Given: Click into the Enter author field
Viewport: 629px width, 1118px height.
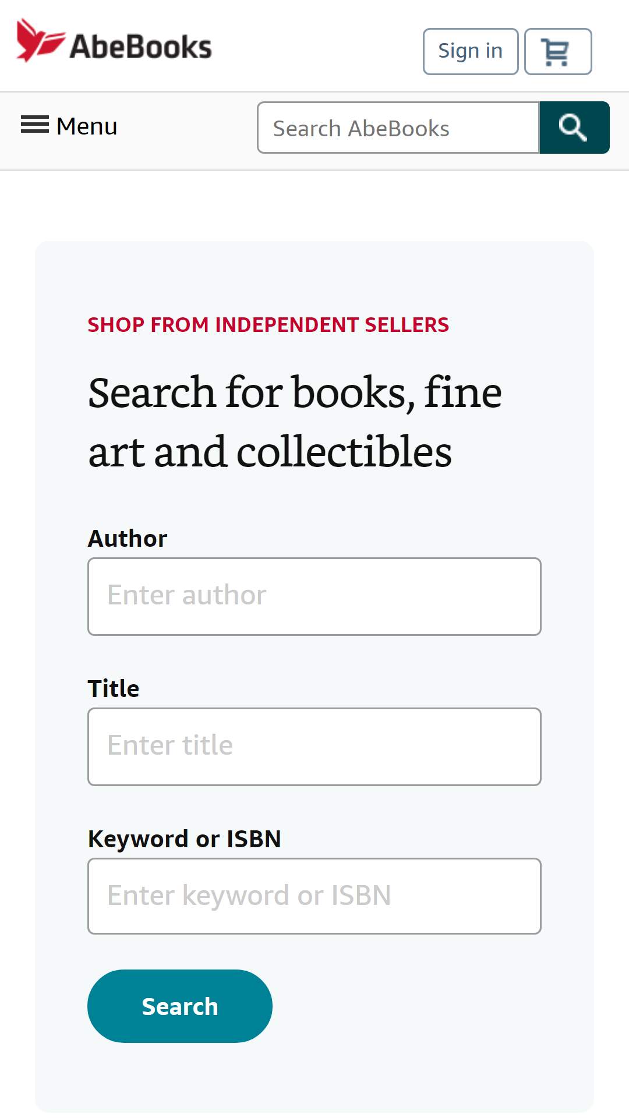Looking at the screenshot, I should coord(314,596).
